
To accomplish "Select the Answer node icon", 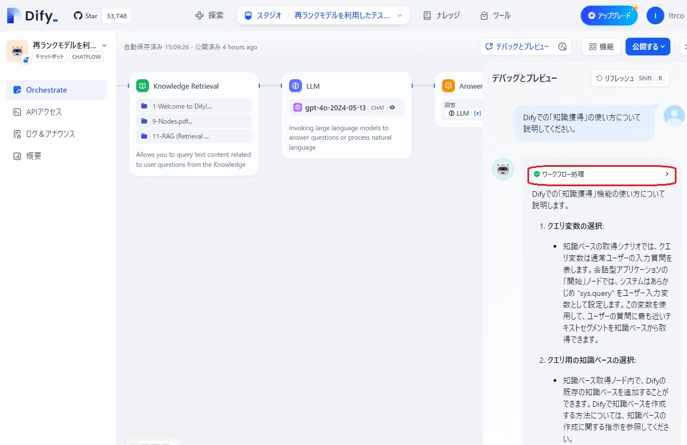I will pos(449,86).
